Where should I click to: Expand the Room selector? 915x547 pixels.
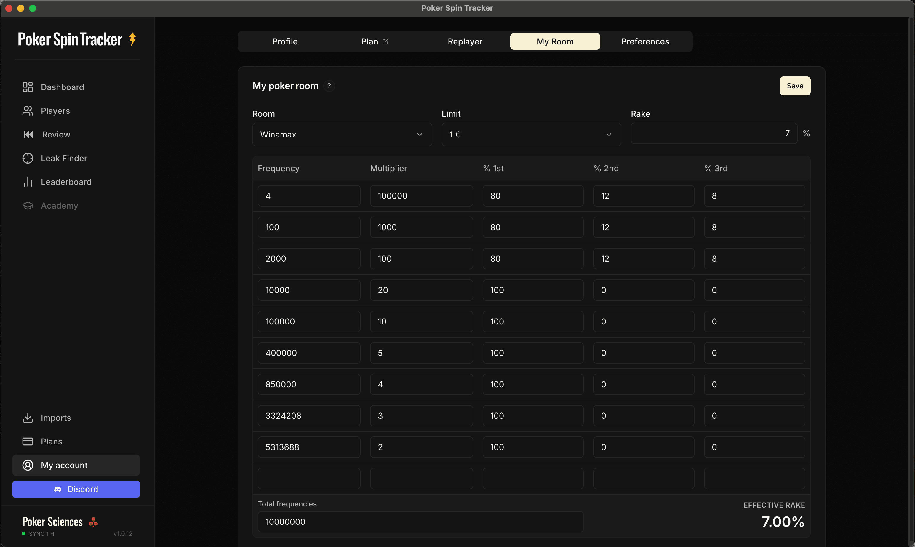click(x=420, y=135)
